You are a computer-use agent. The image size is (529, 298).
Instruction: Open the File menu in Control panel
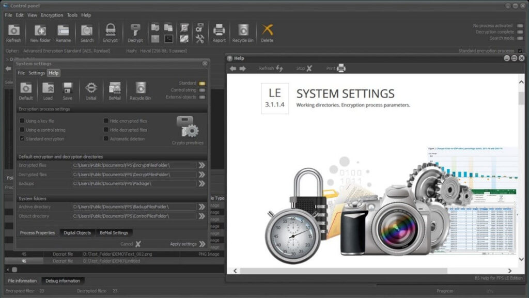8,15
